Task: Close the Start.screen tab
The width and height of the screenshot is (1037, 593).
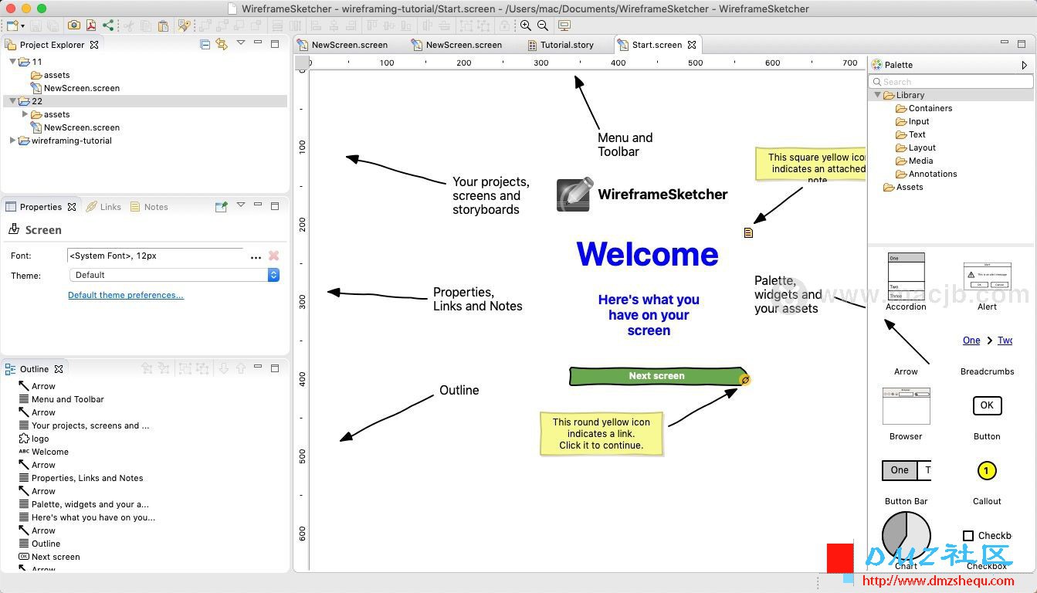Action: [x=692, y=45]
